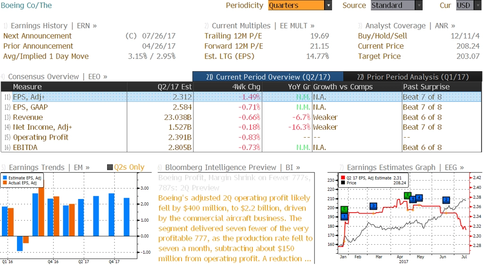Screen dimensions: 483x265
Task: Click the Standard source field
Action: (x=393, y=6)
